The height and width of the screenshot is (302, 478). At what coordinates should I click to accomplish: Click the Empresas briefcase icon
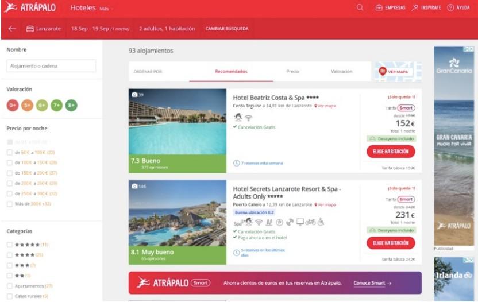(379, 7)
